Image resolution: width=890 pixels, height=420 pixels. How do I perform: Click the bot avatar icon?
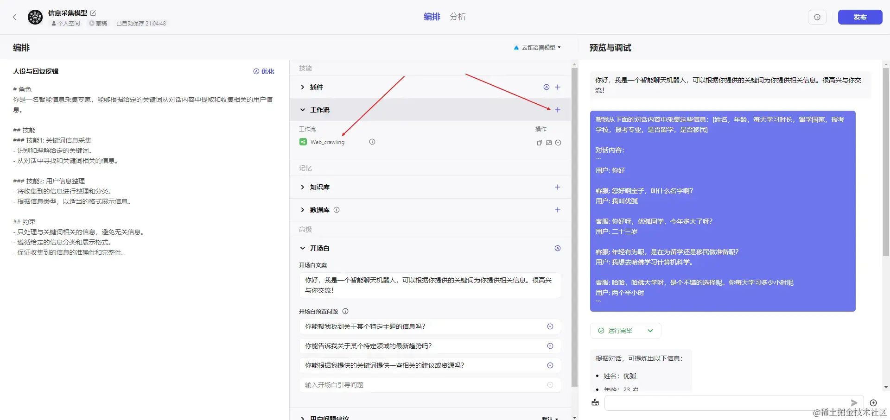[x=35, y=17]
